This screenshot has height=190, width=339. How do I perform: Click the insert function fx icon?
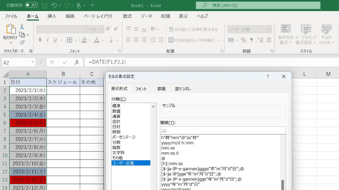(x=77, y=62)
